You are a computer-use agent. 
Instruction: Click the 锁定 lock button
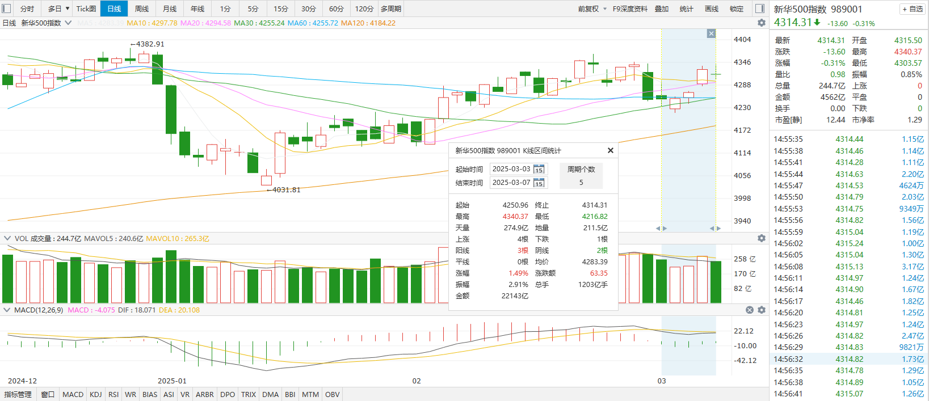[x=737, y=9]
